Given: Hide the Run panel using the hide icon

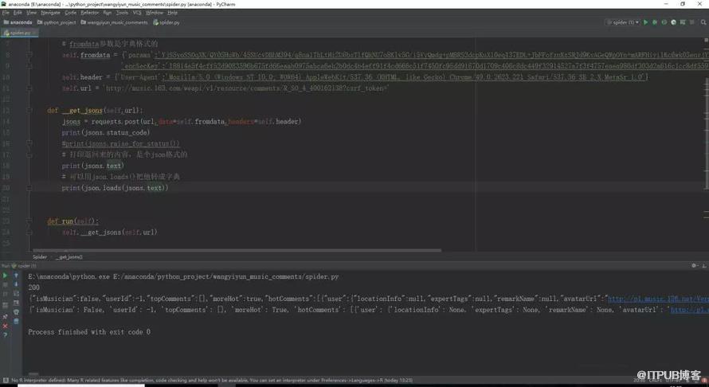Looking at the screenshot, I should (x=704, y=266).
